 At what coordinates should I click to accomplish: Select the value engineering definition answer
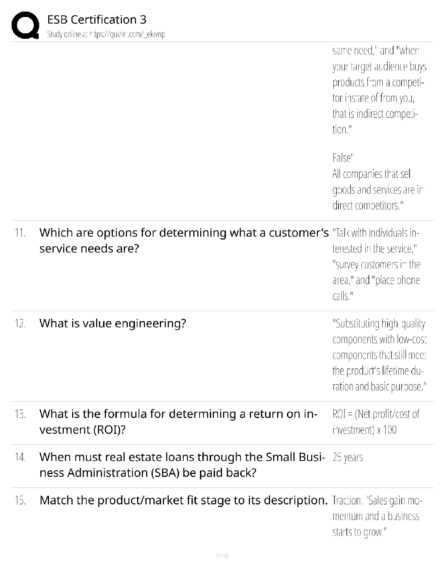379,355
